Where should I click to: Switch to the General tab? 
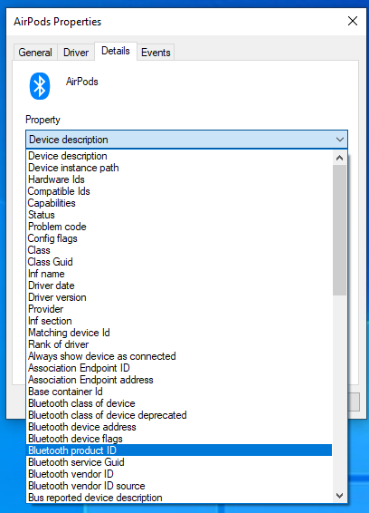pos(35,53)
